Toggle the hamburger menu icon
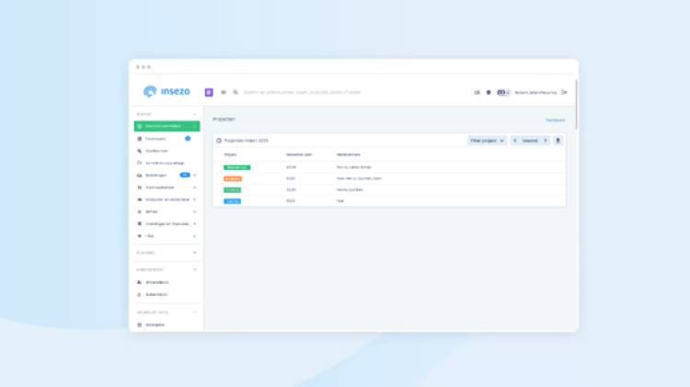This screenshot has width=690, height=387. click(224, 92)
